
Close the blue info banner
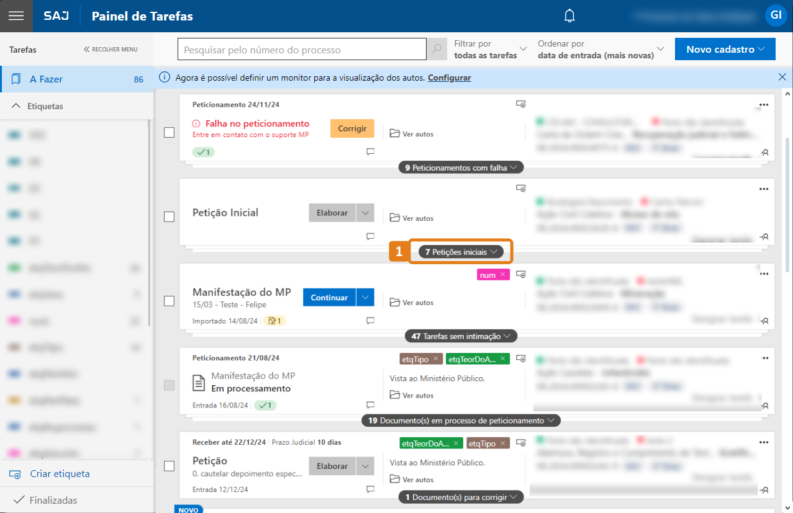point(782,77)
